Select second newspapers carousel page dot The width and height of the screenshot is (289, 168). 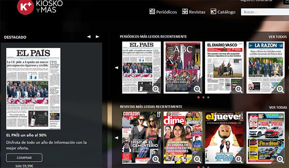203,97
